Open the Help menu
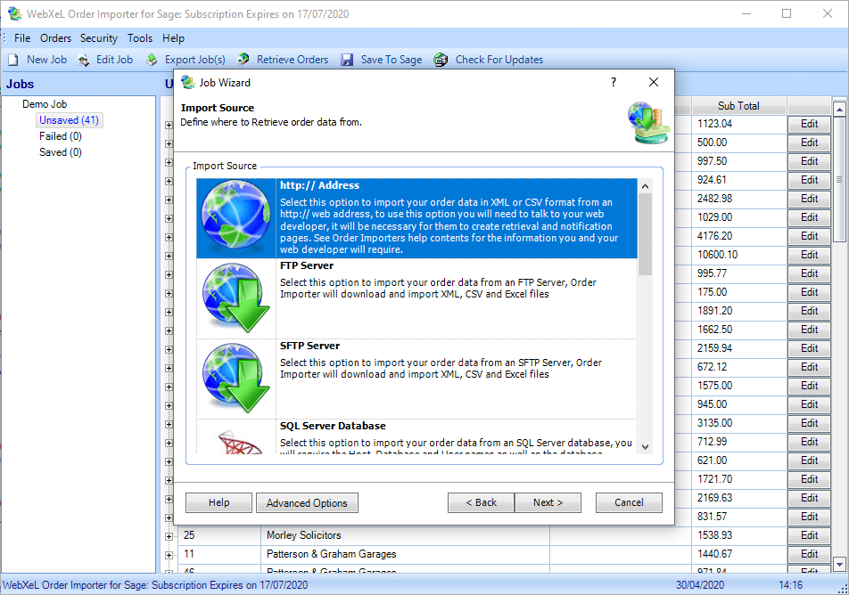 coord(173,38)
